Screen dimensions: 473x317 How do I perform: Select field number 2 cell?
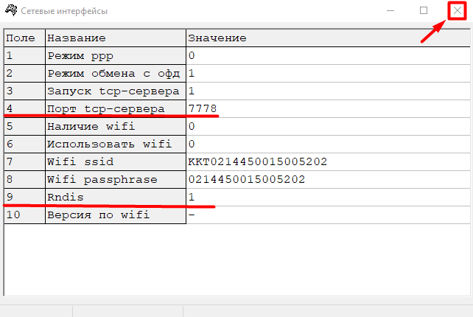[25, 74]
